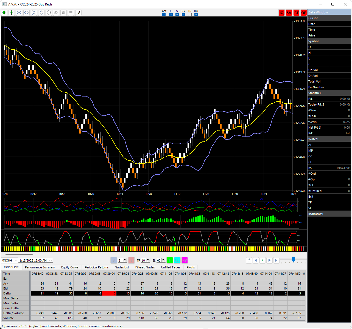This screenshot has width=352, height=329.
Task: Click the horizontal expand arrows icon
Action: (x=26, y=13)
